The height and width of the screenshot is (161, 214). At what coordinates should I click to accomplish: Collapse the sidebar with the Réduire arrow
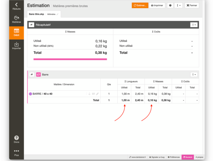16,6
